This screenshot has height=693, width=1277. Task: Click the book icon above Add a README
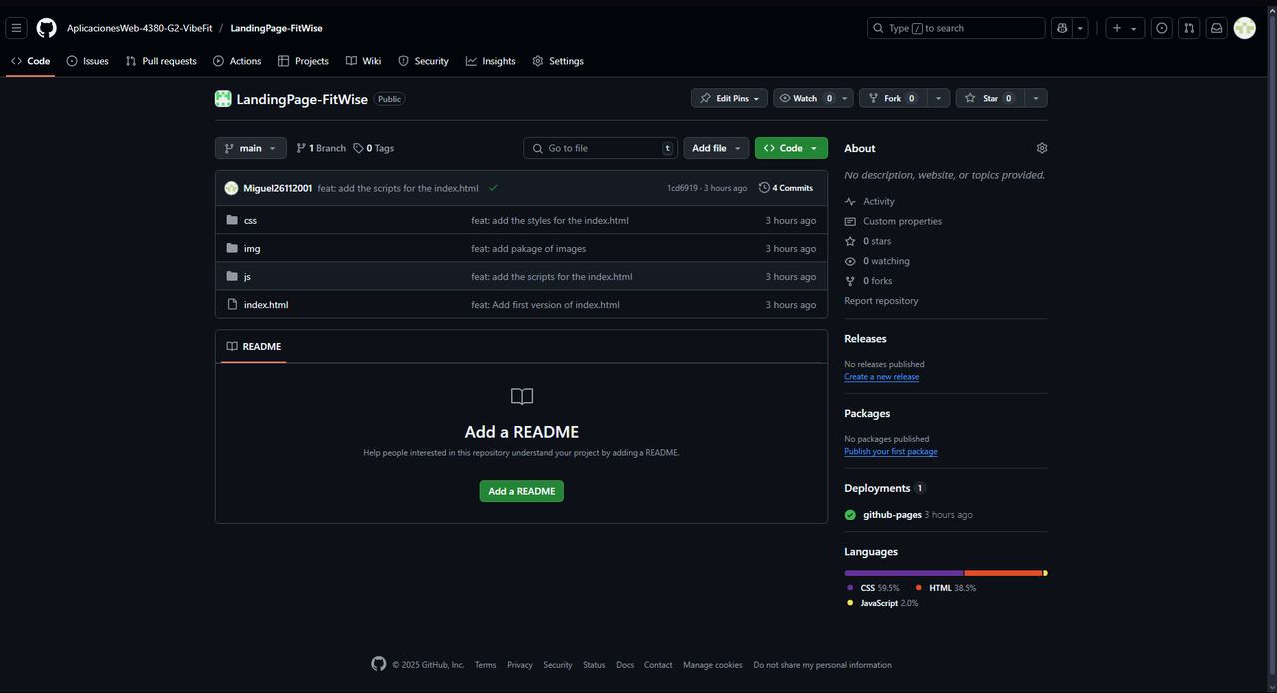522,397
